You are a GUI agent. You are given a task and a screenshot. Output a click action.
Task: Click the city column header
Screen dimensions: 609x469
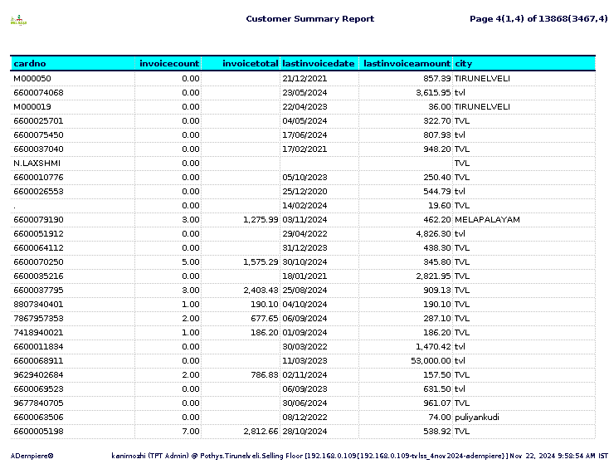coord(463,63)
